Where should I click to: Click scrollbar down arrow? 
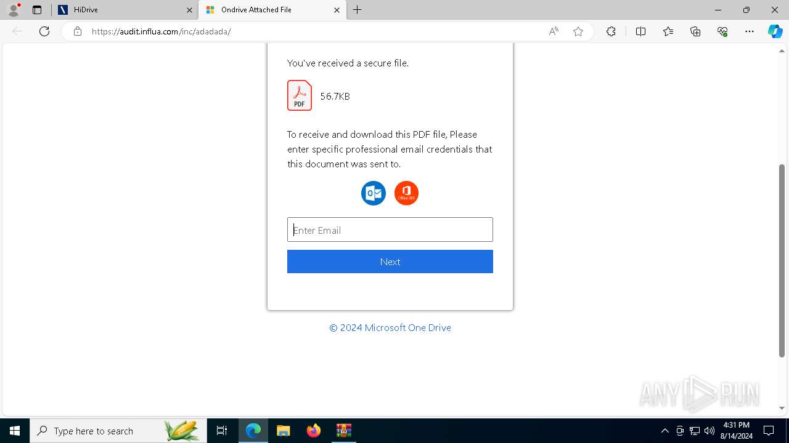[x=782, y=408]
